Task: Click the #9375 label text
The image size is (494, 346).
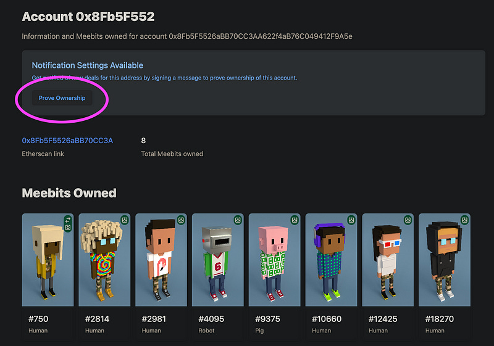Action: point(267,319)
